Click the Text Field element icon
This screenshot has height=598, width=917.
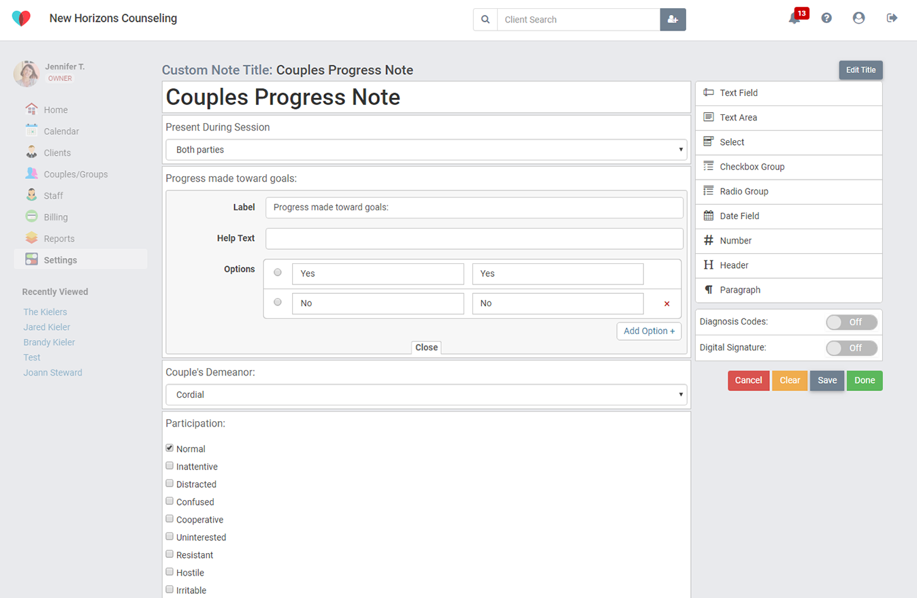[x=709, y=93]
